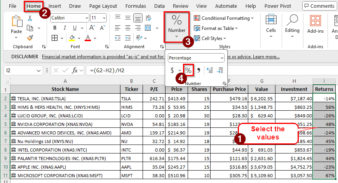Apply Comma Style format
338x183 pixels.
coord(199,70)
